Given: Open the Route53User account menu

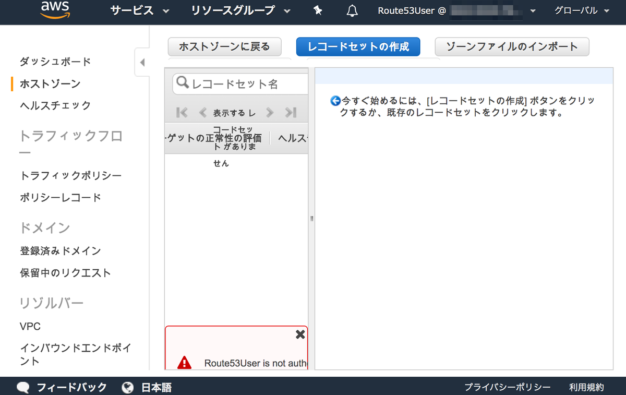Looking at the screenshot, I should point(456,10).
